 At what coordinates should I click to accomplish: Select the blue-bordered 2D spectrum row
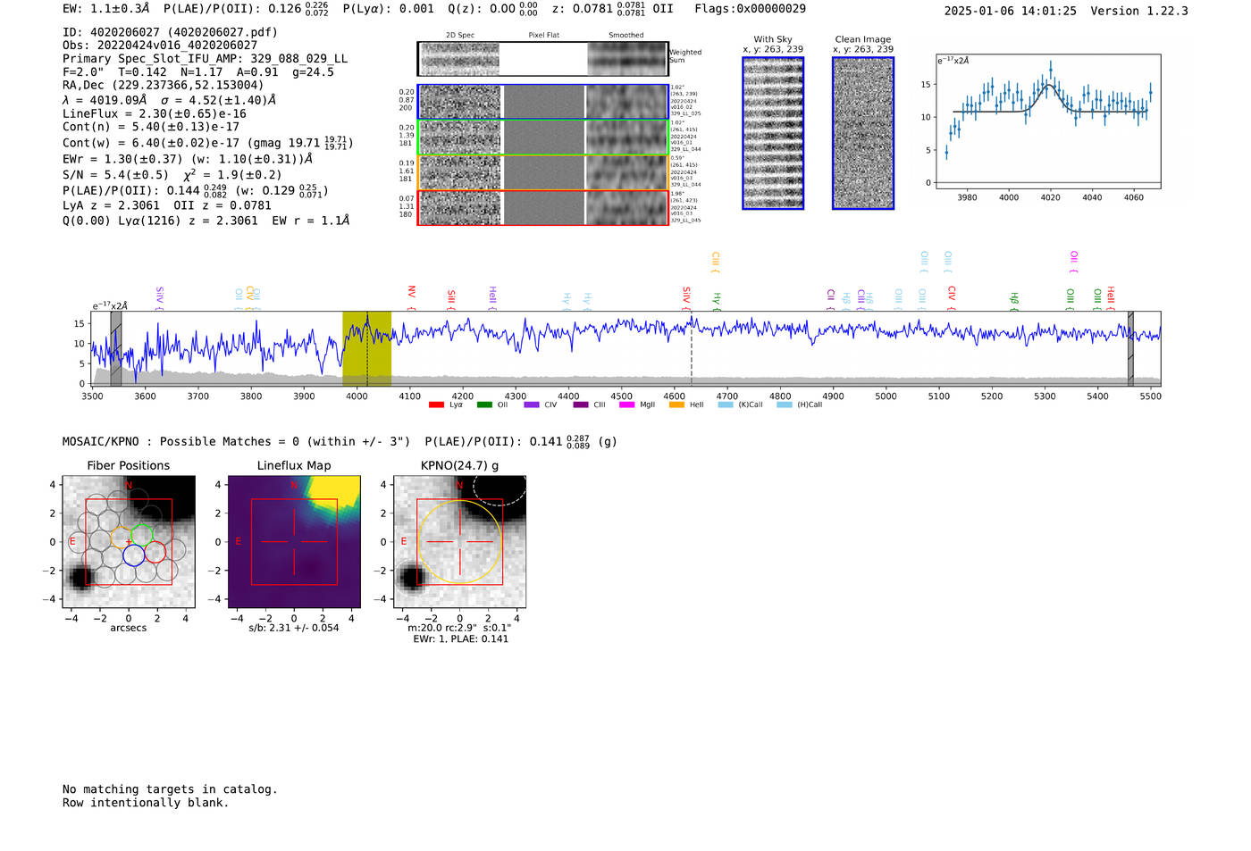tap(542, 102)
